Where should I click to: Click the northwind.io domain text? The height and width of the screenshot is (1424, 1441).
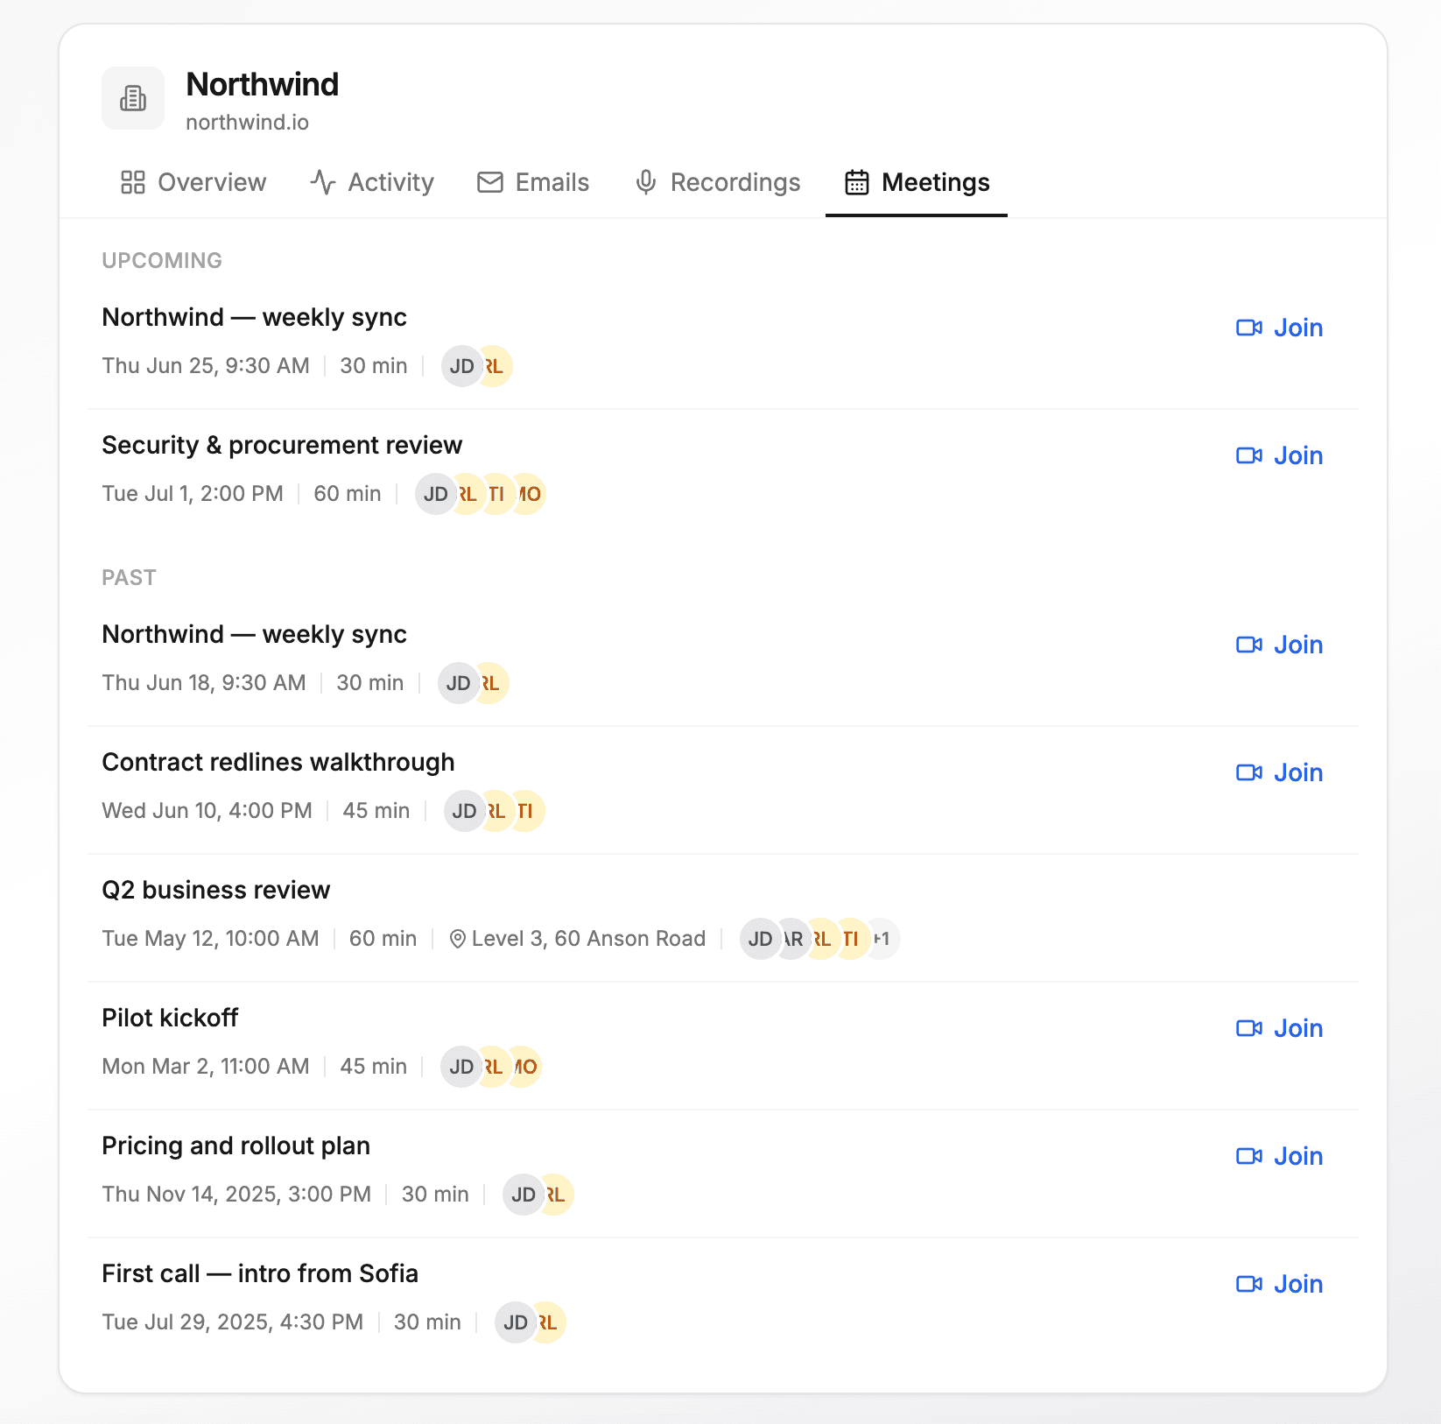point(248,122)
